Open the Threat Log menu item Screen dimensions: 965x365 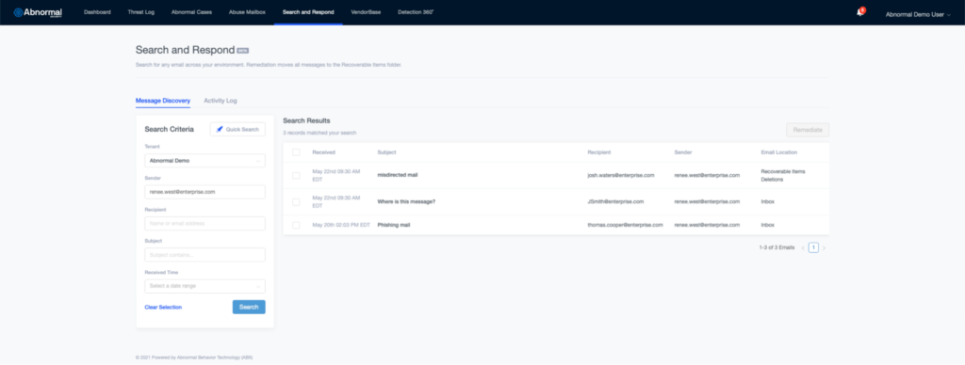pos(141,12)
